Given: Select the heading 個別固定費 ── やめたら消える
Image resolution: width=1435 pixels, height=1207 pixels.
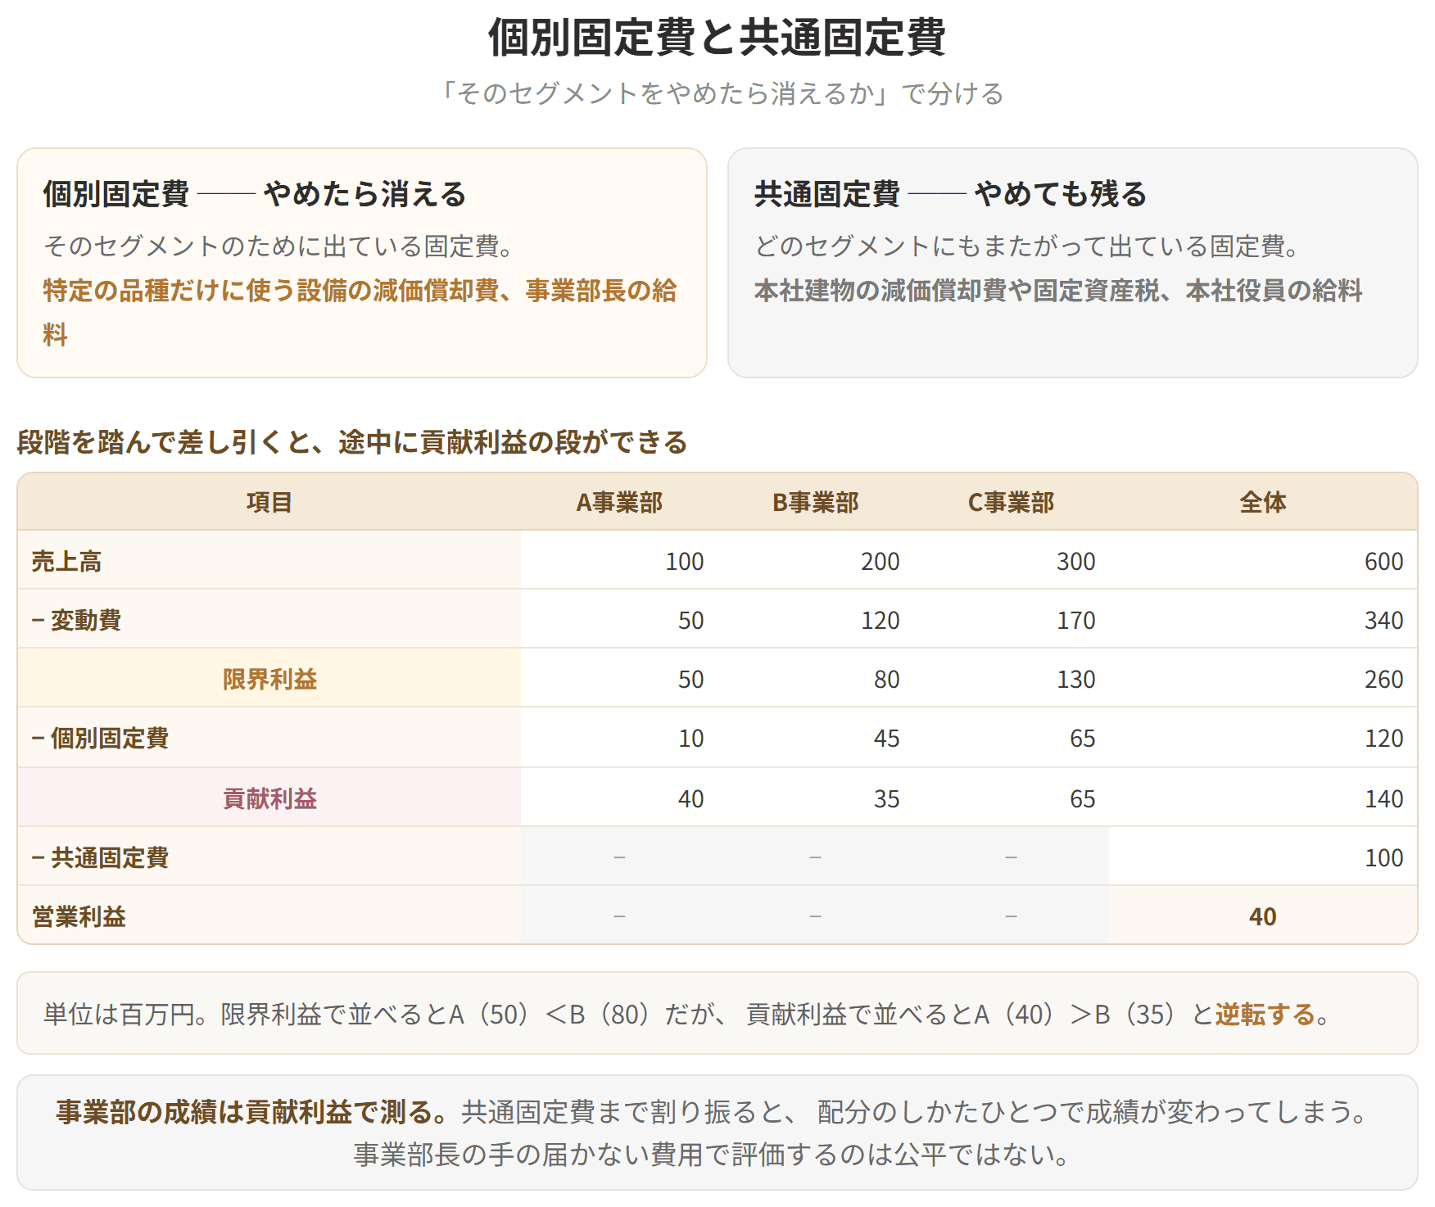Looking at the screenshot, I should tap(255, 194).
